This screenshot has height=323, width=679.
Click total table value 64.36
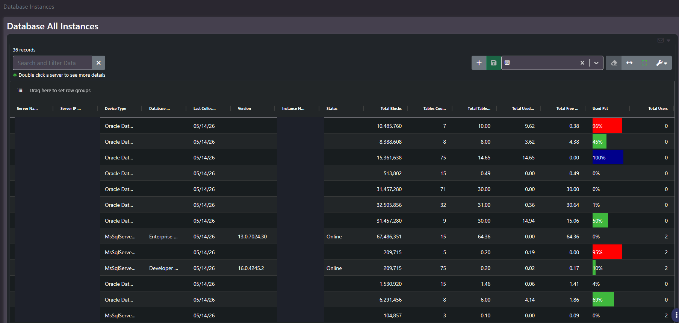(484, 237)
